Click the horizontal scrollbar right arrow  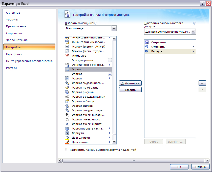point(207,161)
